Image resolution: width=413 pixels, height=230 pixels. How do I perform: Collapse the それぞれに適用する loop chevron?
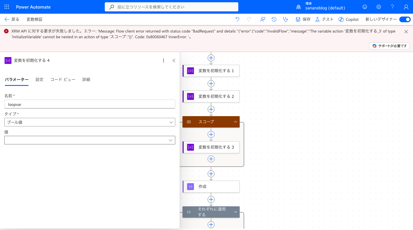tap(235, 212)
